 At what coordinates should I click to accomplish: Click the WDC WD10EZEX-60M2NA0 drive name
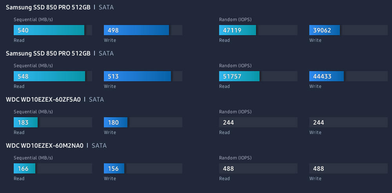[45, 146]
